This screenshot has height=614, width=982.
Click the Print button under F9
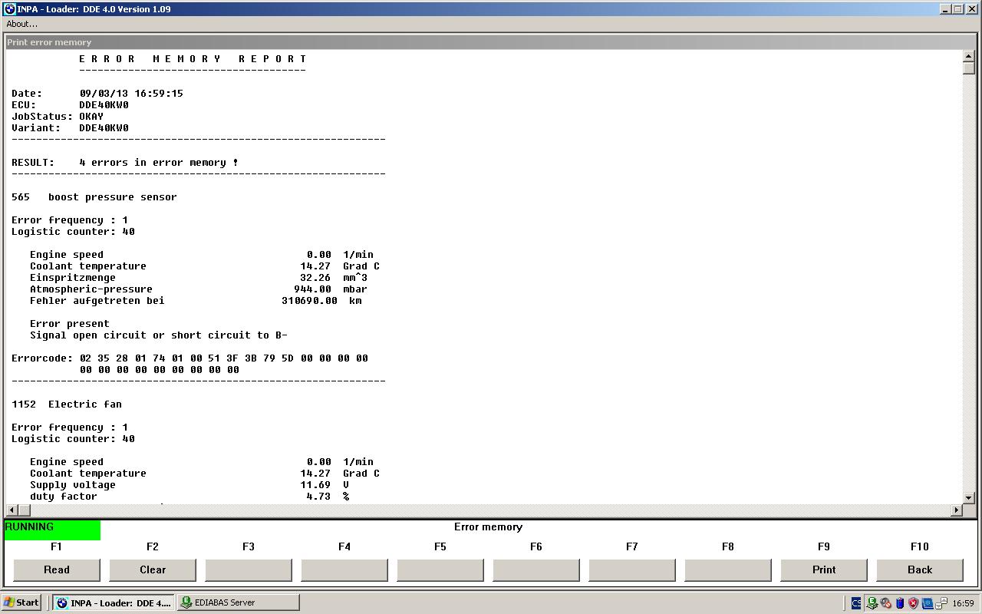823,569
